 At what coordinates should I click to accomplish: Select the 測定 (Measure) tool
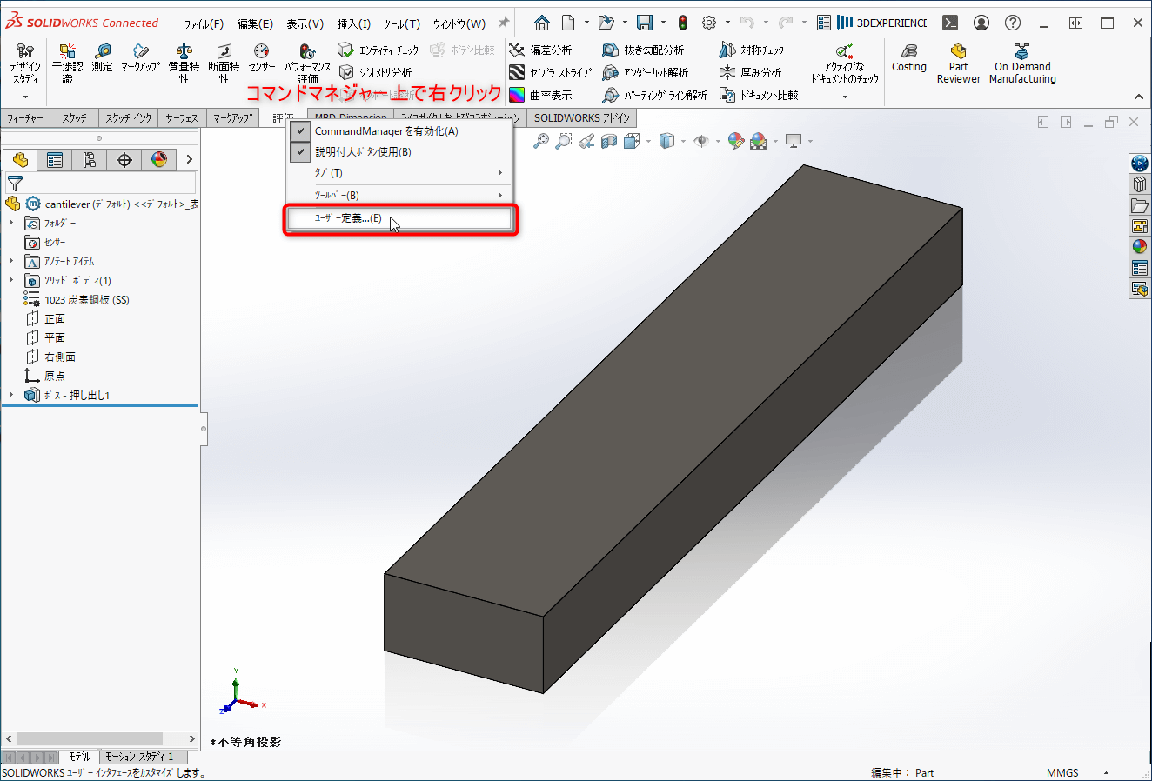coord(102,61)
